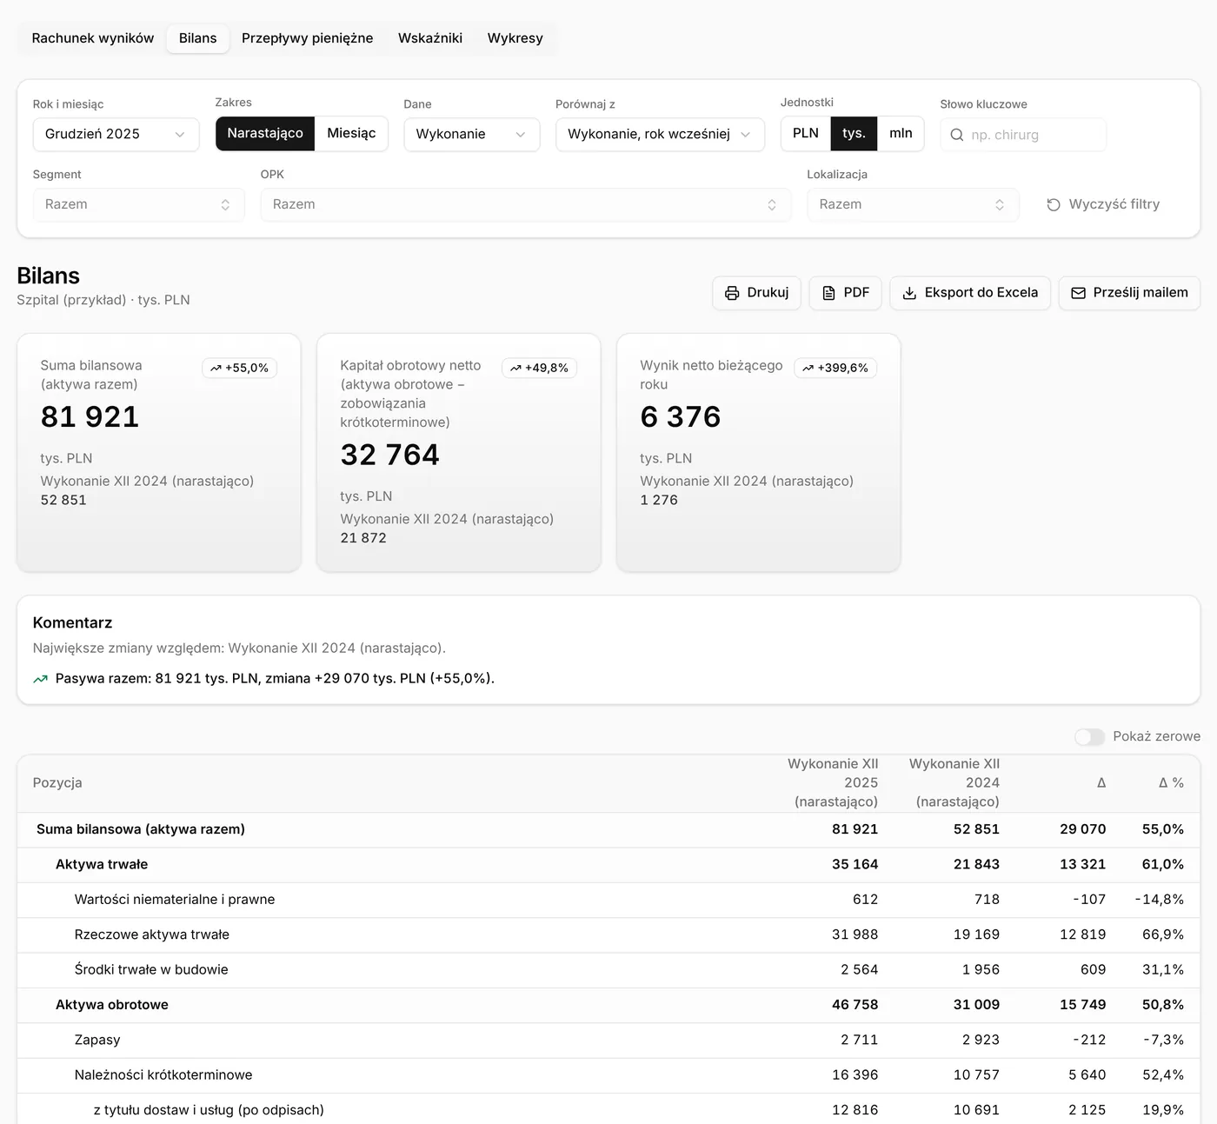Screen dimensions: 1217x1124
Task: Click the PDF document icon
Action: click(828, 293)
